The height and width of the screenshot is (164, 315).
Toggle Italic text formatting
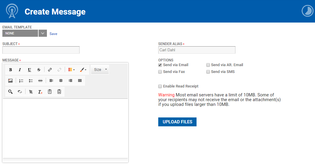click(20, 70)
